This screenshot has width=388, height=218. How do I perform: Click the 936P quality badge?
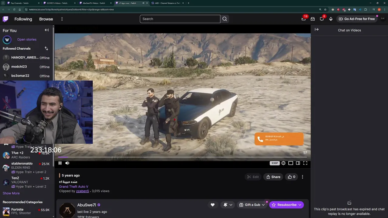[x=275, y=163]
